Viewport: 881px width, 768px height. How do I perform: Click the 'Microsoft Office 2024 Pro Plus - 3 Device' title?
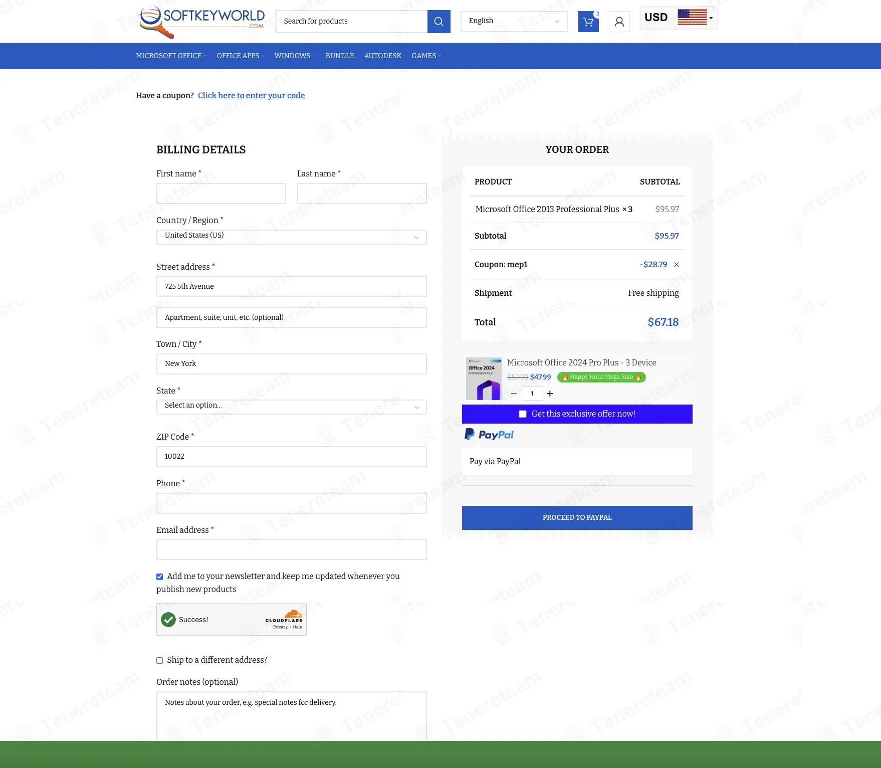pos(581,362)
